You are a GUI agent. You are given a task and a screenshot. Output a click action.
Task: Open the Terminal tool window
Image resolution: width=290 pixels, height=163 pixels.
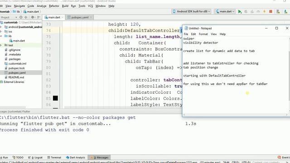(54, 158)
